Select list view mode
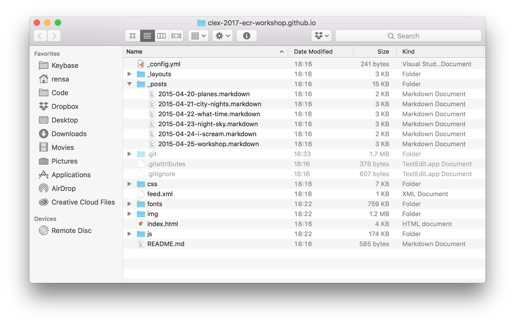 click(147, 36)
